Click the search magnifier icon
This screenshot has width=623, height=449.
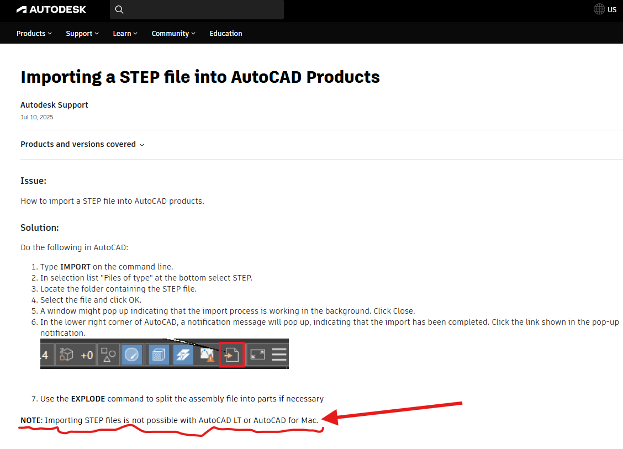point(119,9)
